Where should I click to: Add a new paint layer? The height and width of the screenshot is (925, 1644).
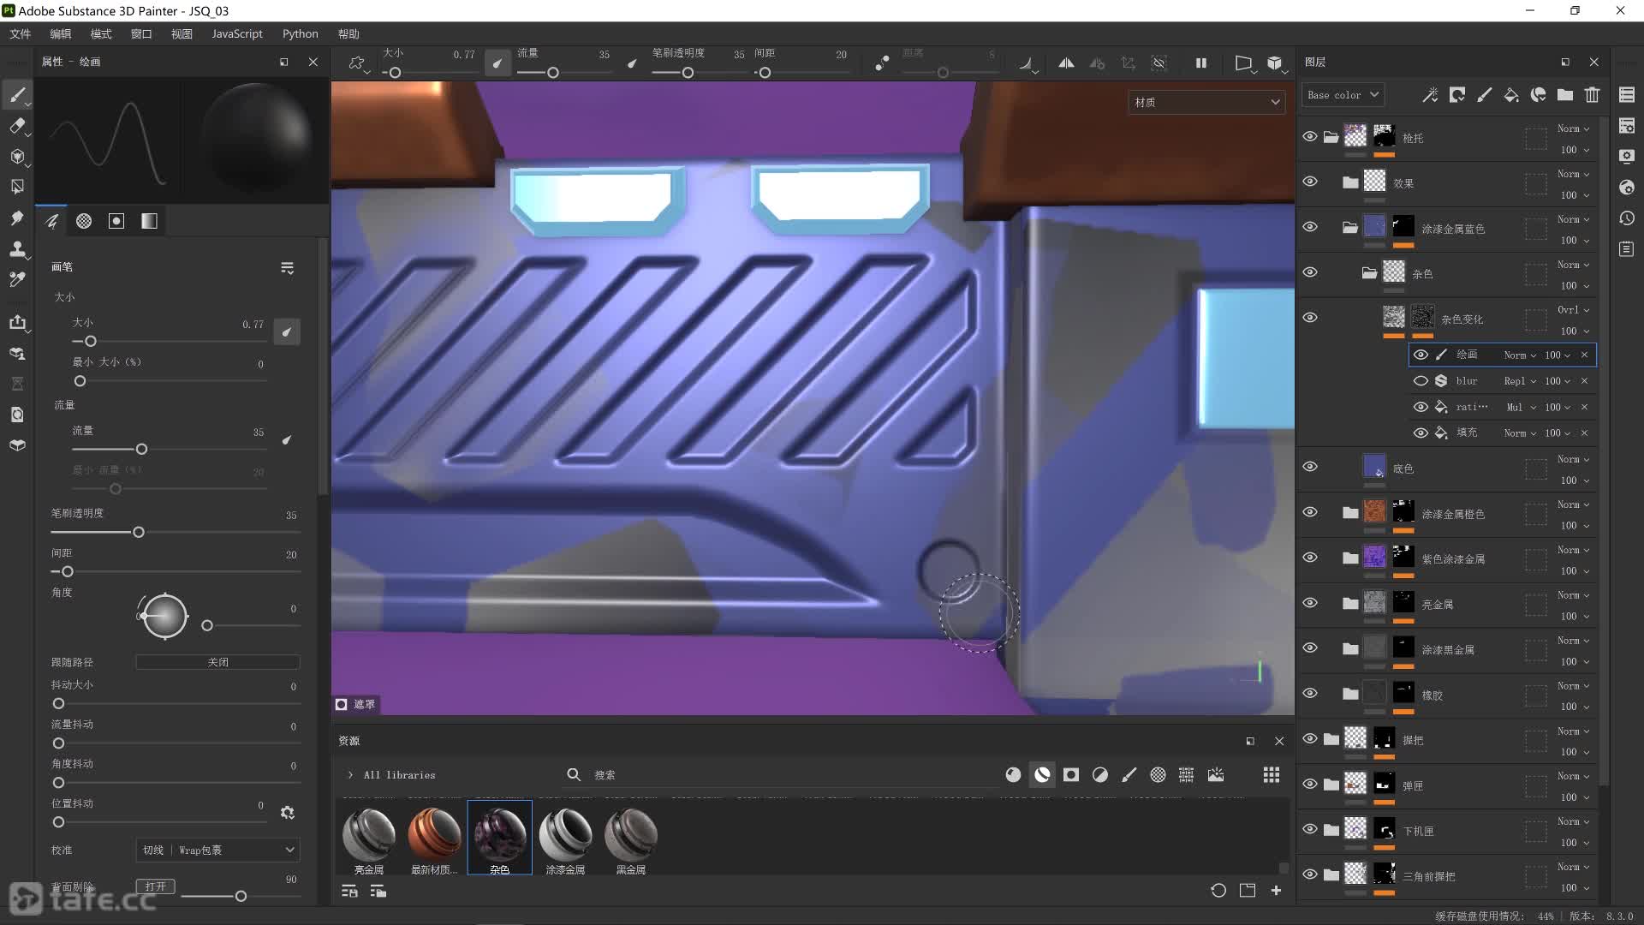tap(1484, 94)
